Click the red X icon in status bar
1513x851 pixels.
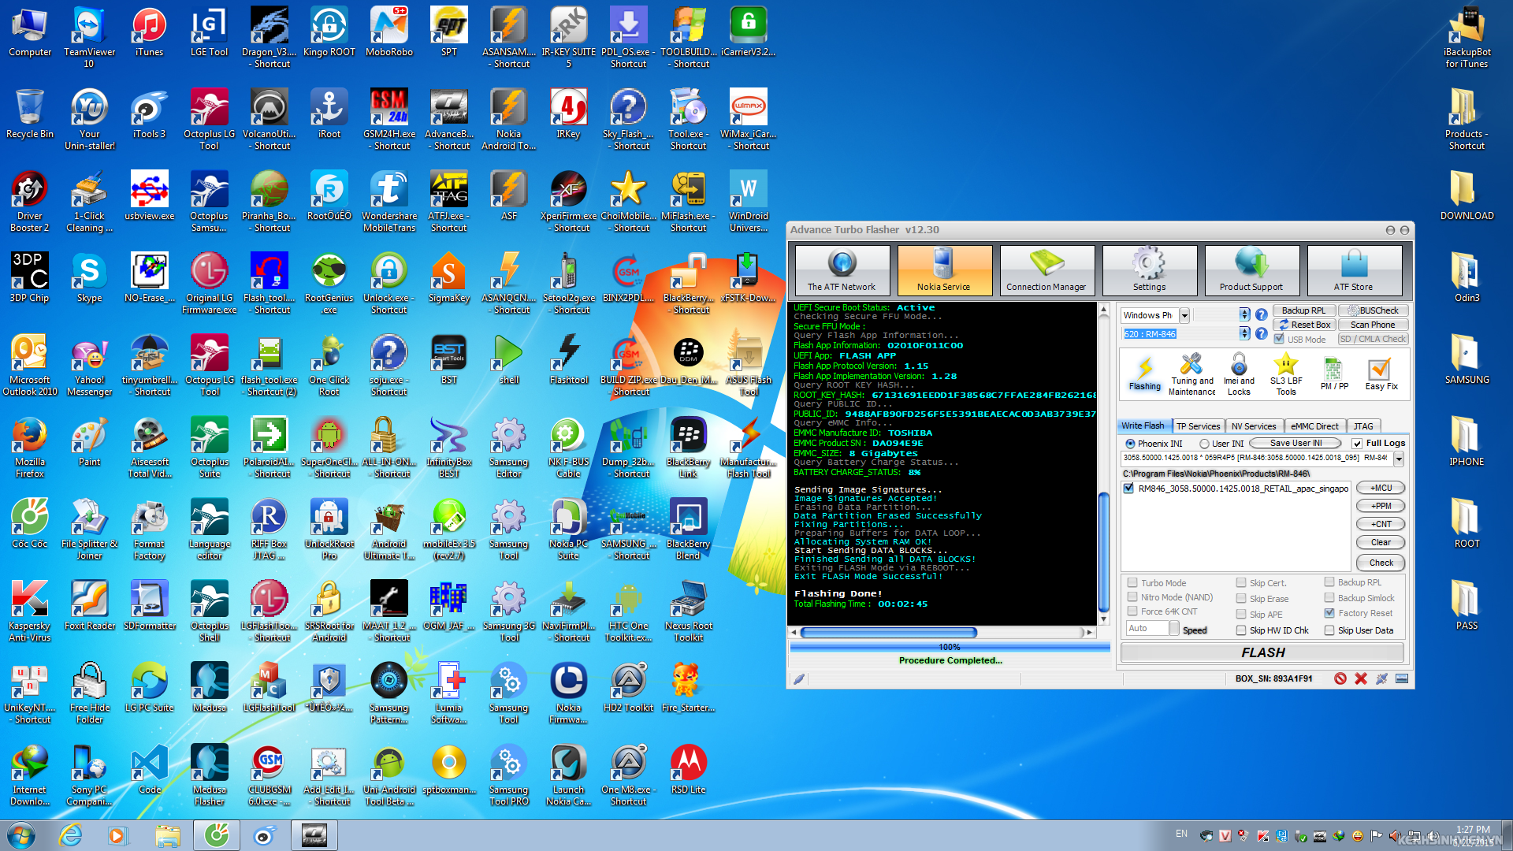pos(1361,678)
